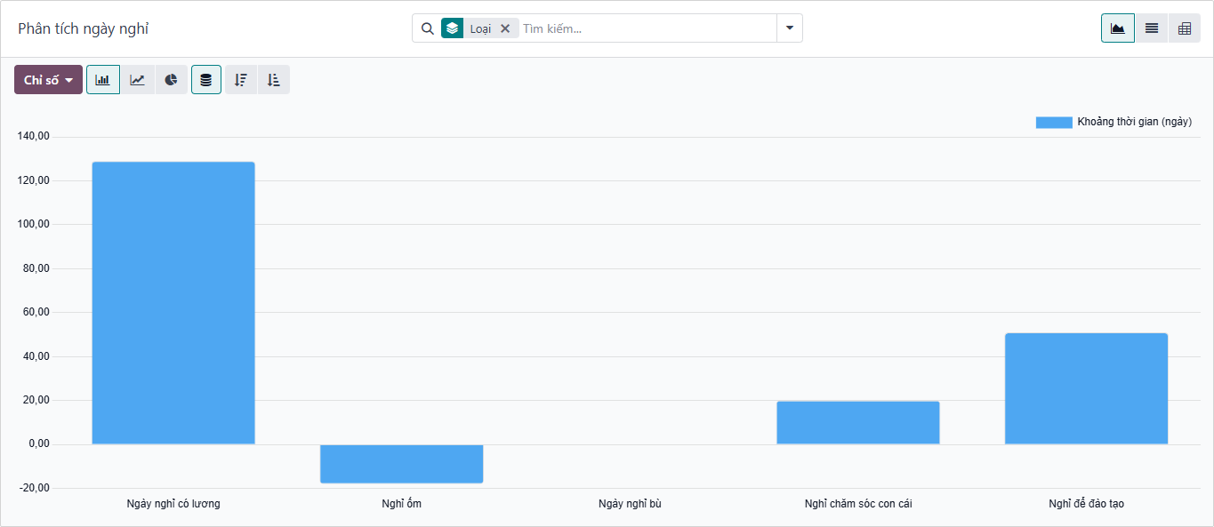1214x527 pixels.
Task: Click the search magnifier icon
Action: click(x=427, y=28)
